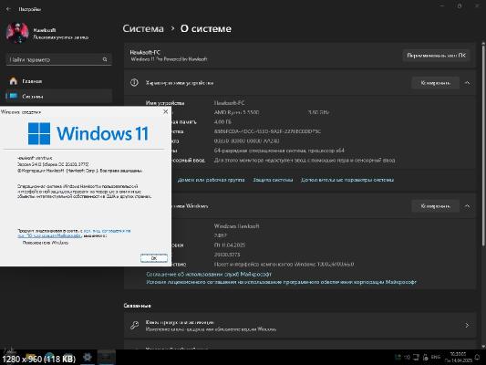Click the 'Windows 11' logo in about dialog
This screenshot has width=486, height=365.
(x=88, y=133)
